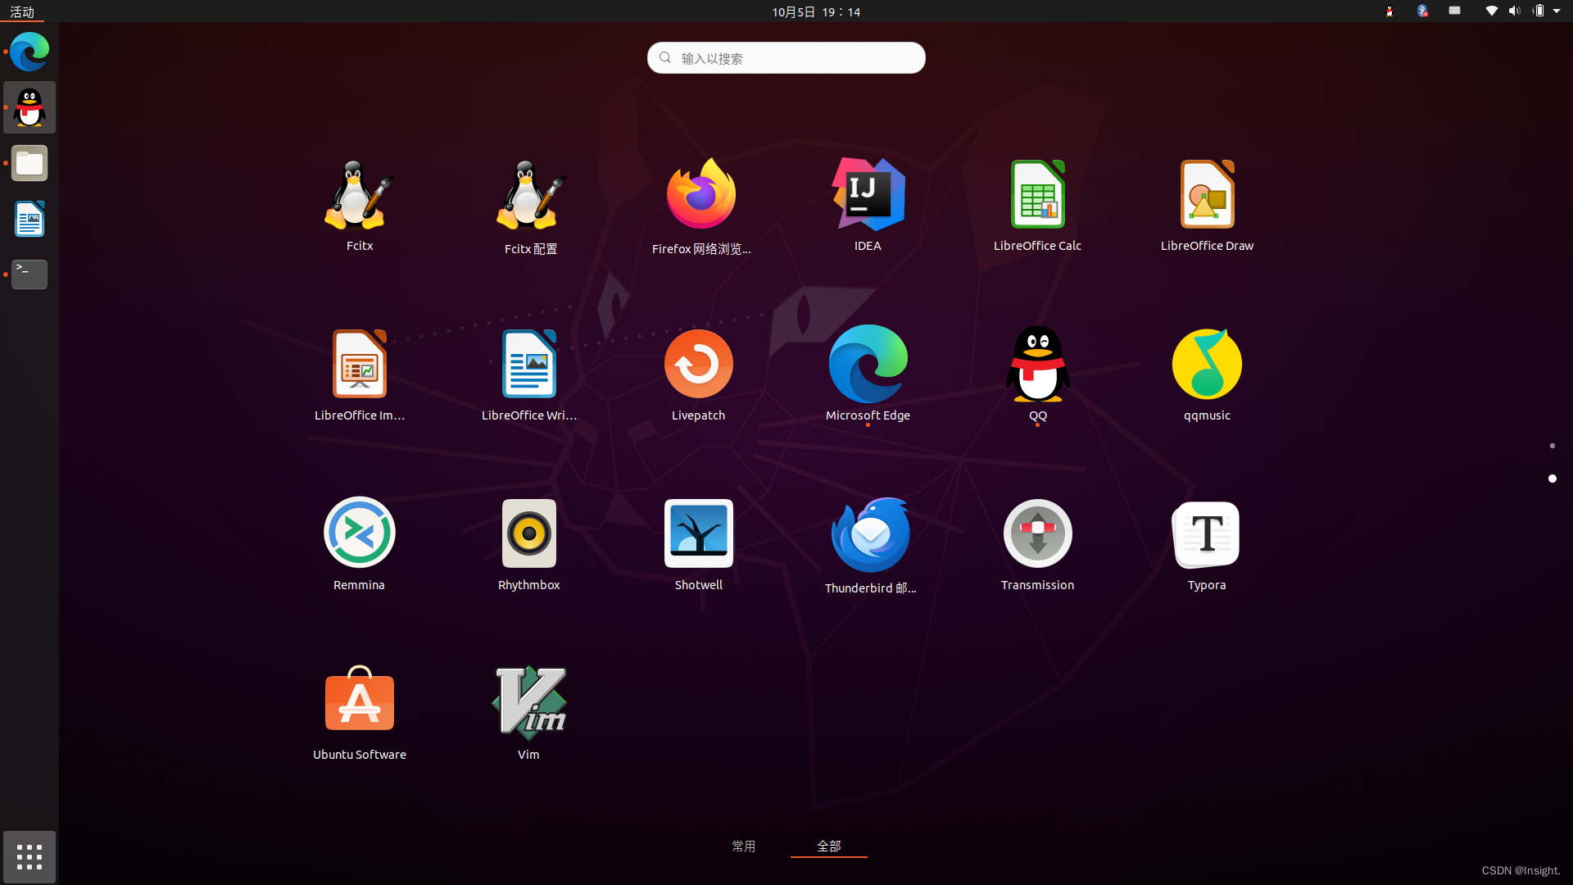Click the Bluetooth tray icon in top bar
This screenshot has height=885, width=1573.
click(x=1422, y=11)
